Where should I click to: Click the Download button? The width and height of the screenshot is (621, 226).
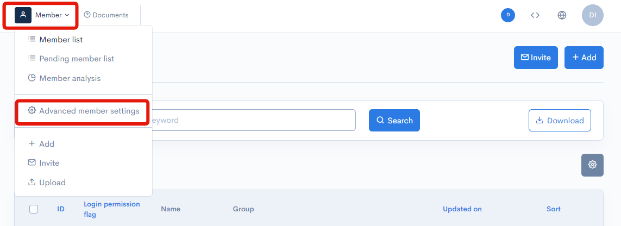click(560, 121)
